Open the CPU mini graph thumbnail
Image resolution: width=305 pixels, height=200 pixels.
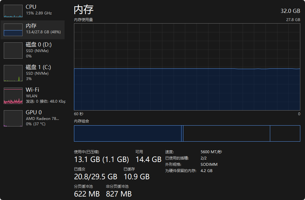click(x=13, y=11)
